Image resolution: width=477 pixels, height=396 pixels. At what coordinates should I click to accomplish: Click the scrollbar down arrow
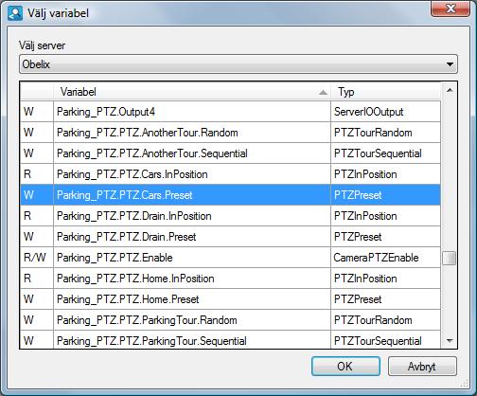(450, 340)
